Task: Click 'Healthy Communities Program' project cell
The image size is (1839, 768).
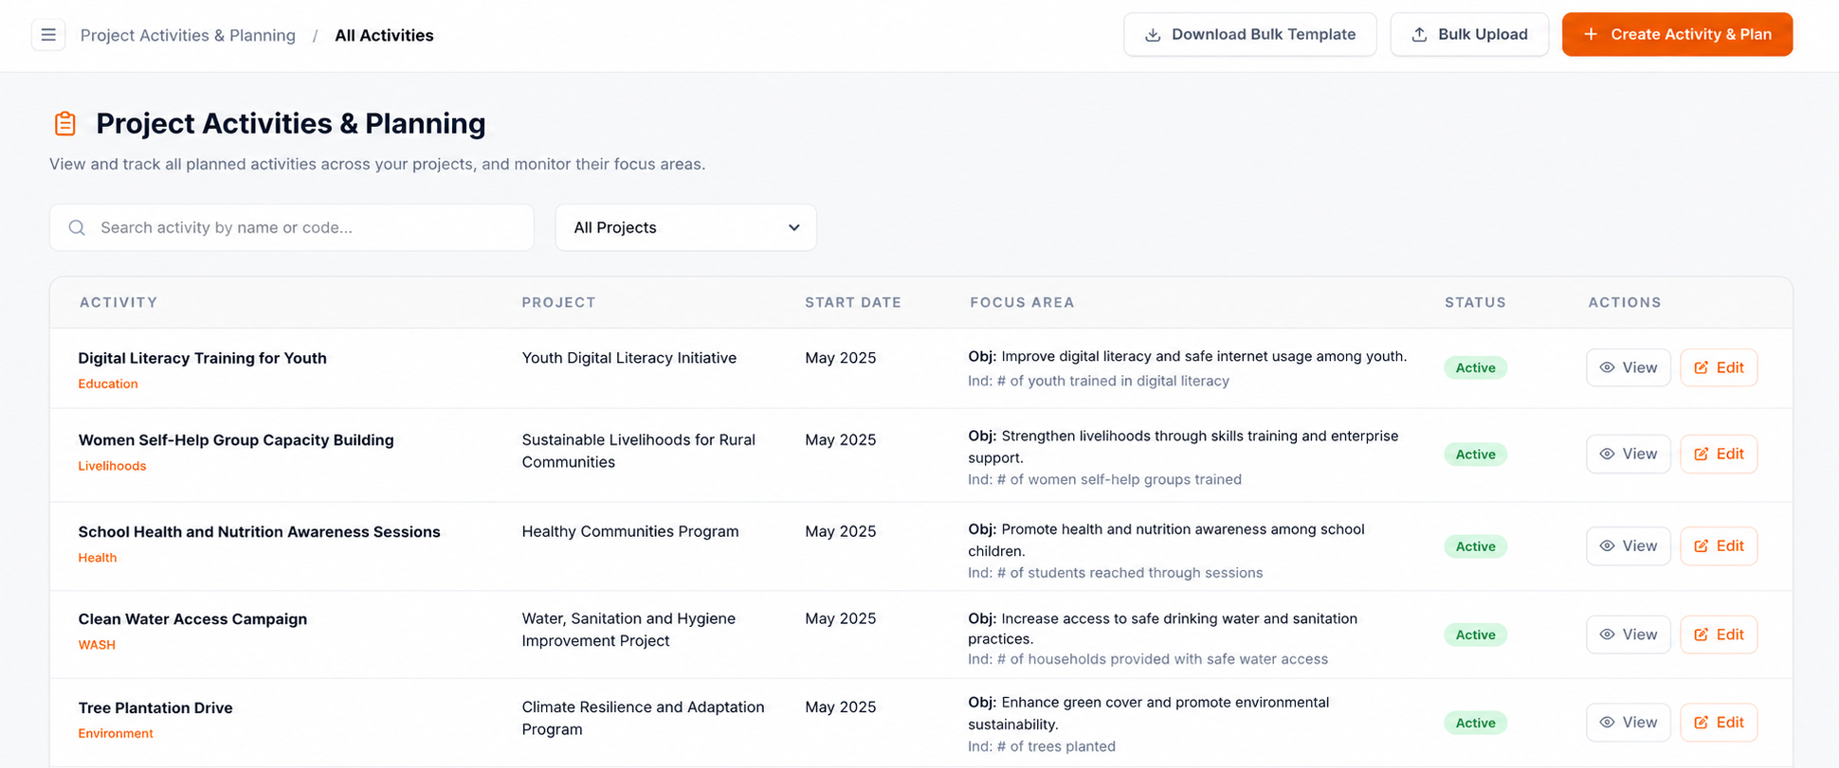Action: click(x=630, y=531)
